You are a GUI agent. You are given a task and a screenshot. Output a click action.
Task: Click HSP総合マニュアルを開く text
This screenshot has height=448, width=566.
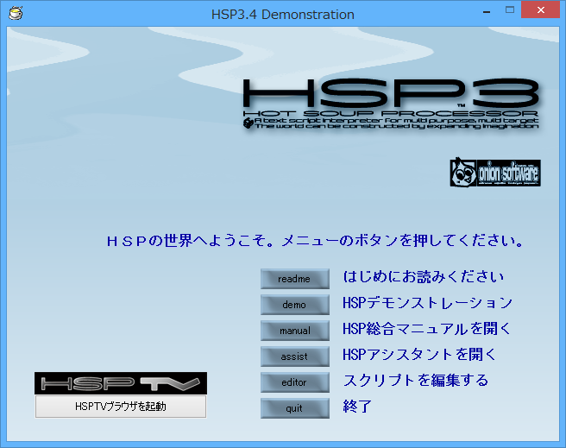pyautogui.click(x=426, y=329)
